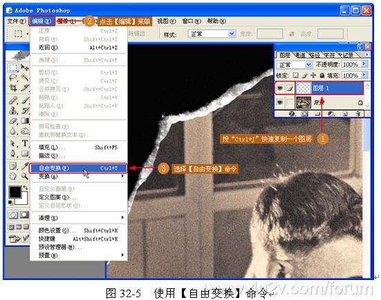The image size is (381, 300).
Task: Click the create new layer icon
Action: (x=345, y=114)
